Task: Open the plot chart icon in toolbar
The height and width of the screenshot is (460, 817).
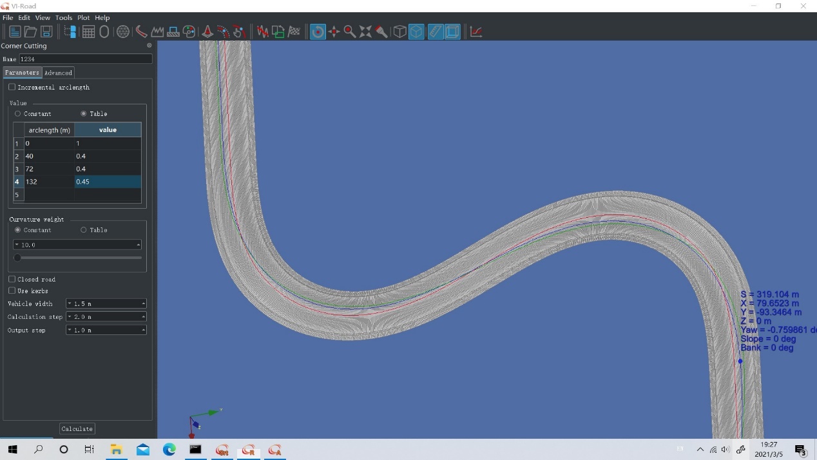Action: point(476,32)
